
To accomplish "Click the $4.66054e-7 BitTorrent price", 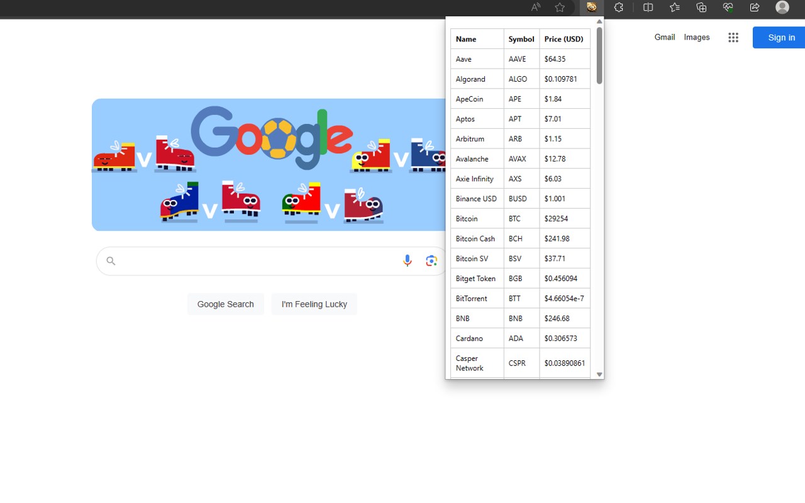I will pos(565,299).
